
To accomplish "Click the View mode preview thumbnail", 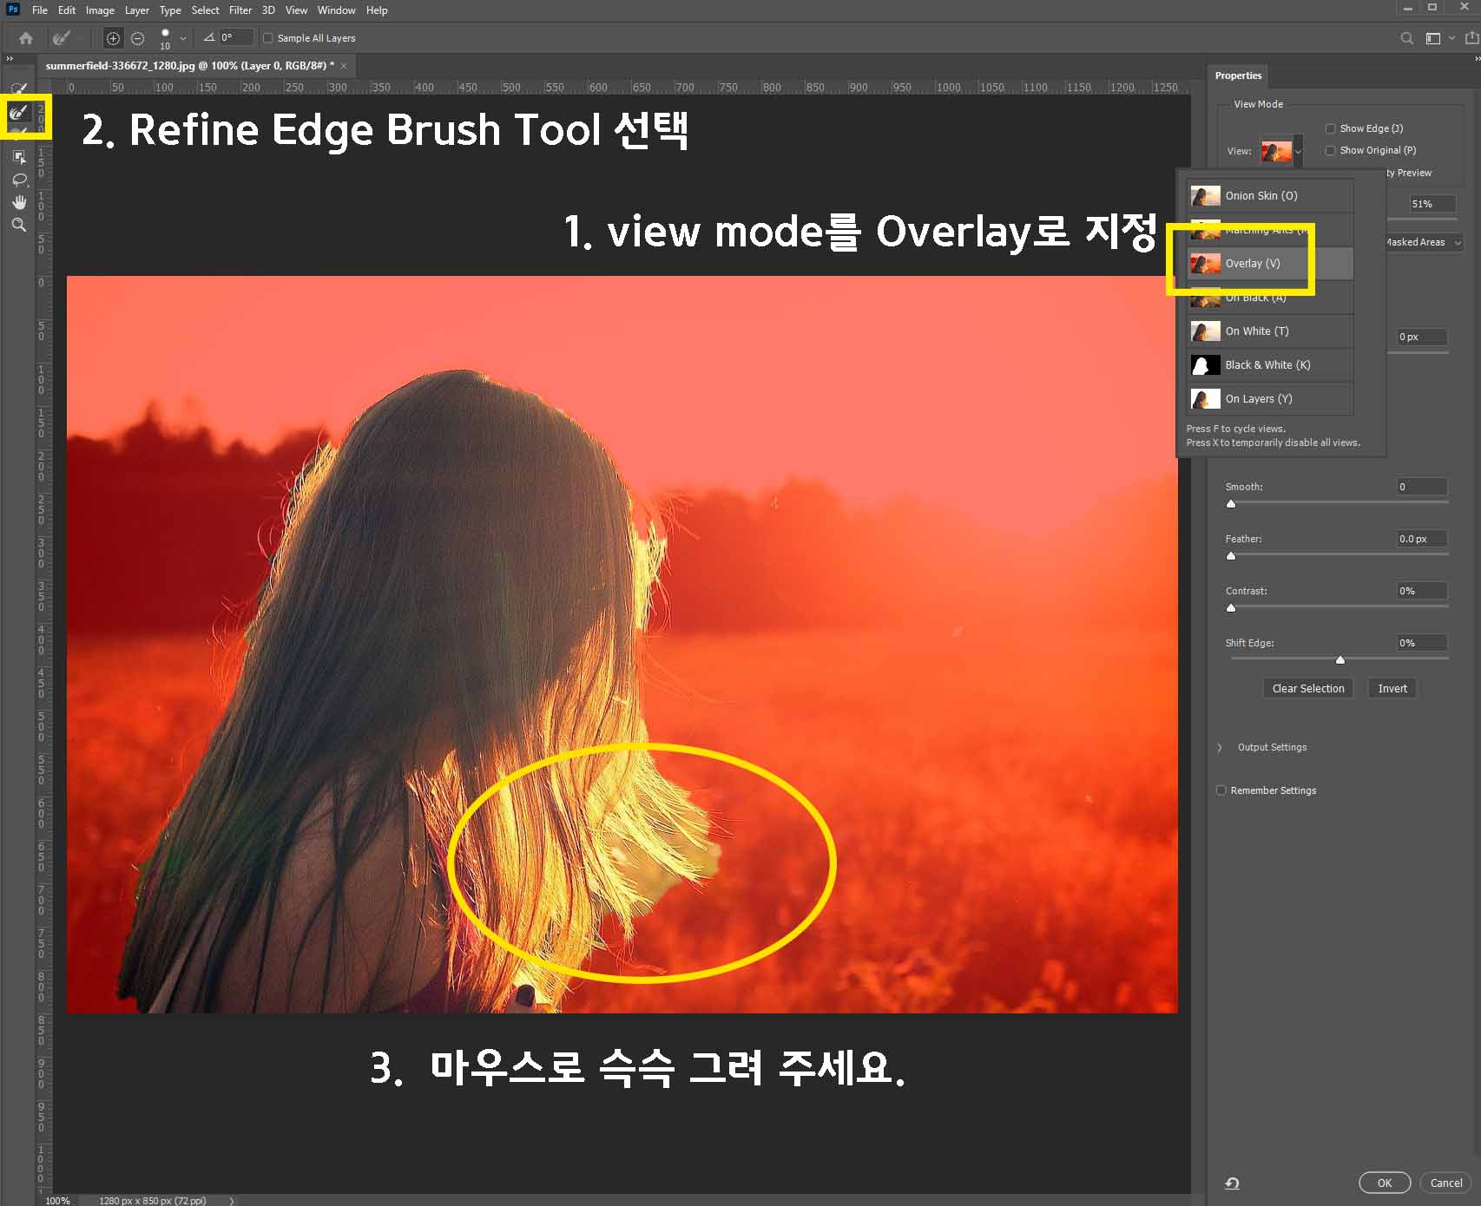I will tap(1276, 150).
